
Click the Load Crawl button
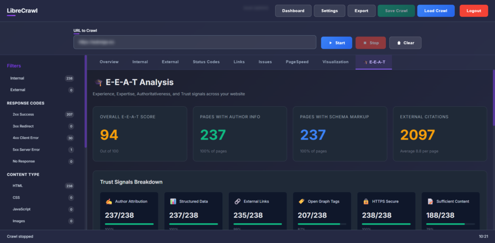(436, 11)
